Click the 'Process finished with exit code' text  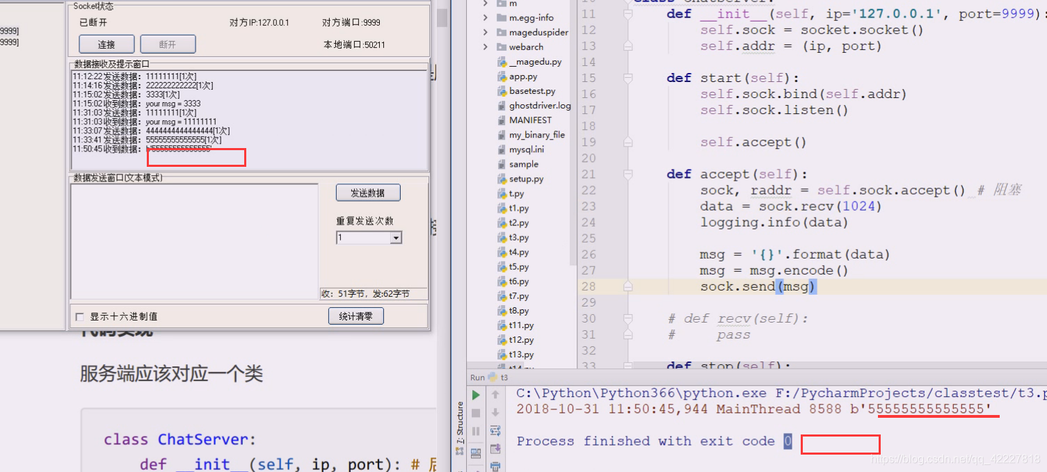(x=645, y=441)
